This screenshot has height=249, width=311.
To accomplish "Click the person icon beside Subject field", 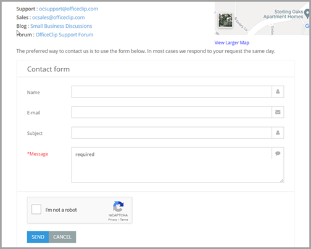I will [x=278, y=133].
